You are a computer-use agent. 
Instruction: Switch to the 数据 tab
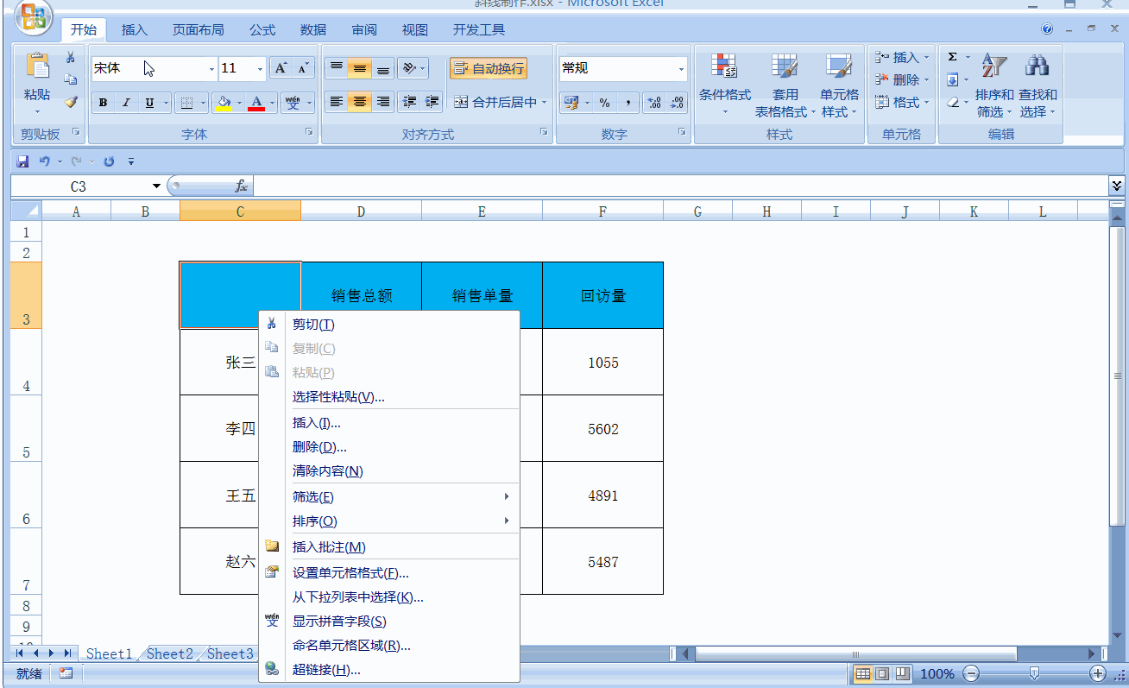(x=313, y=29)
